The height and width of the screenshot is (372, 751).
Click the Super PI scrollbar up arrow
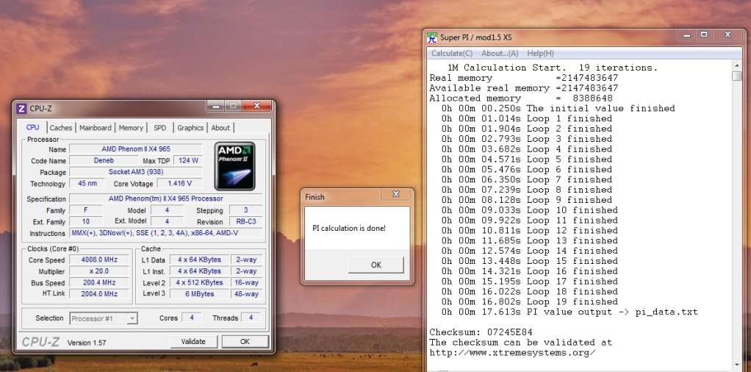click(736, 66)
